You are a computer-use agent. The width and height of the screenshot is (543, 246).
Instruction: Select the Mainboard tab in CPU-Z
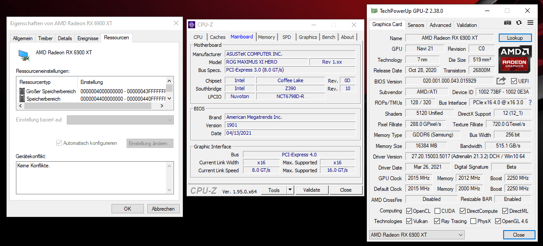tap(242, 37)
